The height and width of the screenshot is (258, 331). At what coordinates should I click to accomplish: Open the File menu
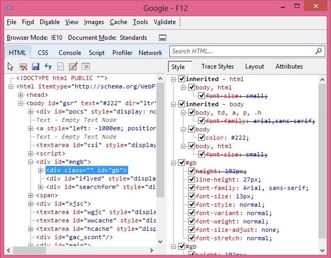(x=12, y=22)
